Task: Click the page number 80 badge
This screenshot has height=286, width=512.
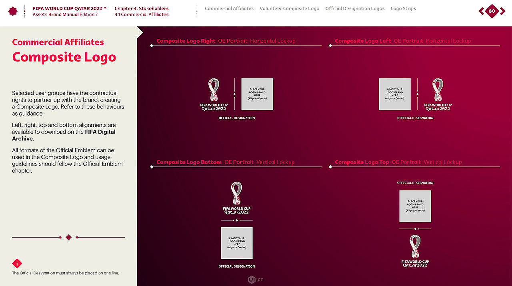Action: (492, 11)
